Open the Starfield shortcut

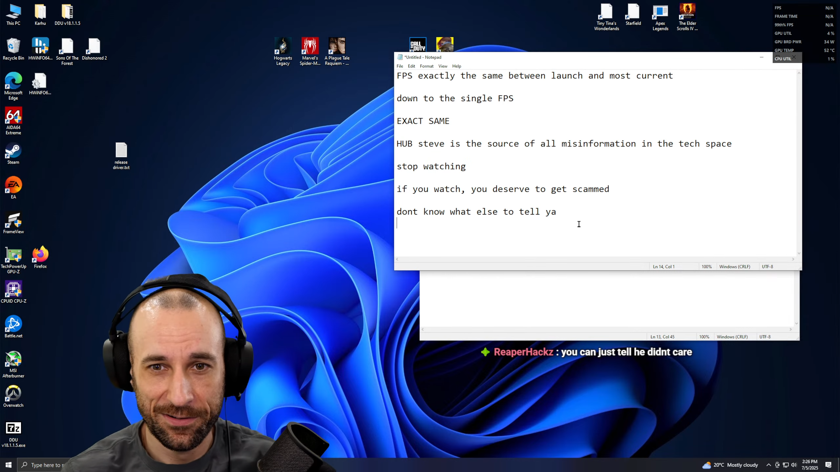[633, 14]
